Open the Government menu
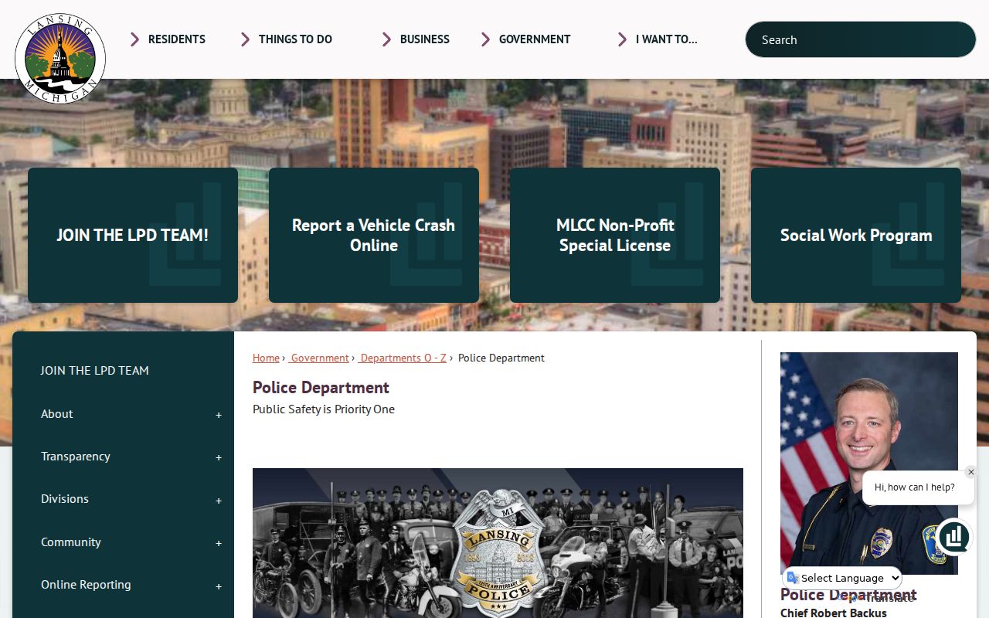 (535, 39)
